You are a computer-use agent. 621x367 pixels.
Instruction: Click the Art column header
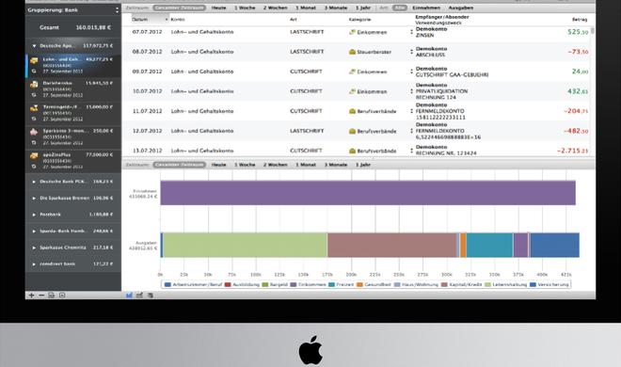(294, 20)
